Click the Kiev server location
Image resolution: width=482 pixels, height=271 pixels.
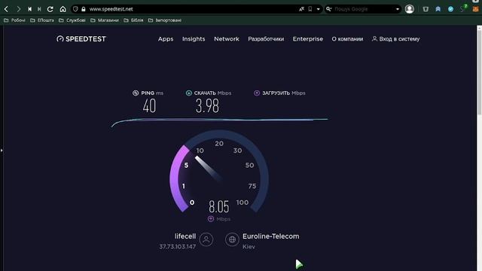click(x=249, y=247)
